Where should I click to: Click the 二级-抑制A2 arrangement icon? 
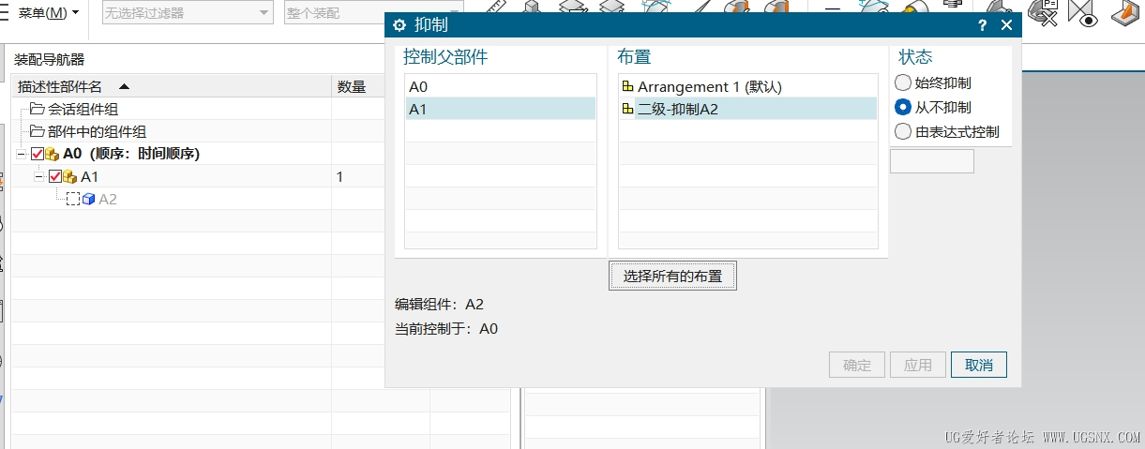pos(627,110)
